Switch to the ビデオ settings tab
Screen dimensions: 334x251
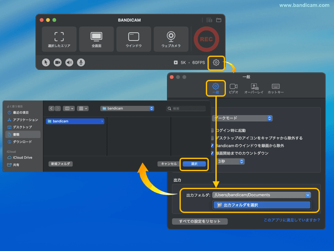[x=235, y=87]
